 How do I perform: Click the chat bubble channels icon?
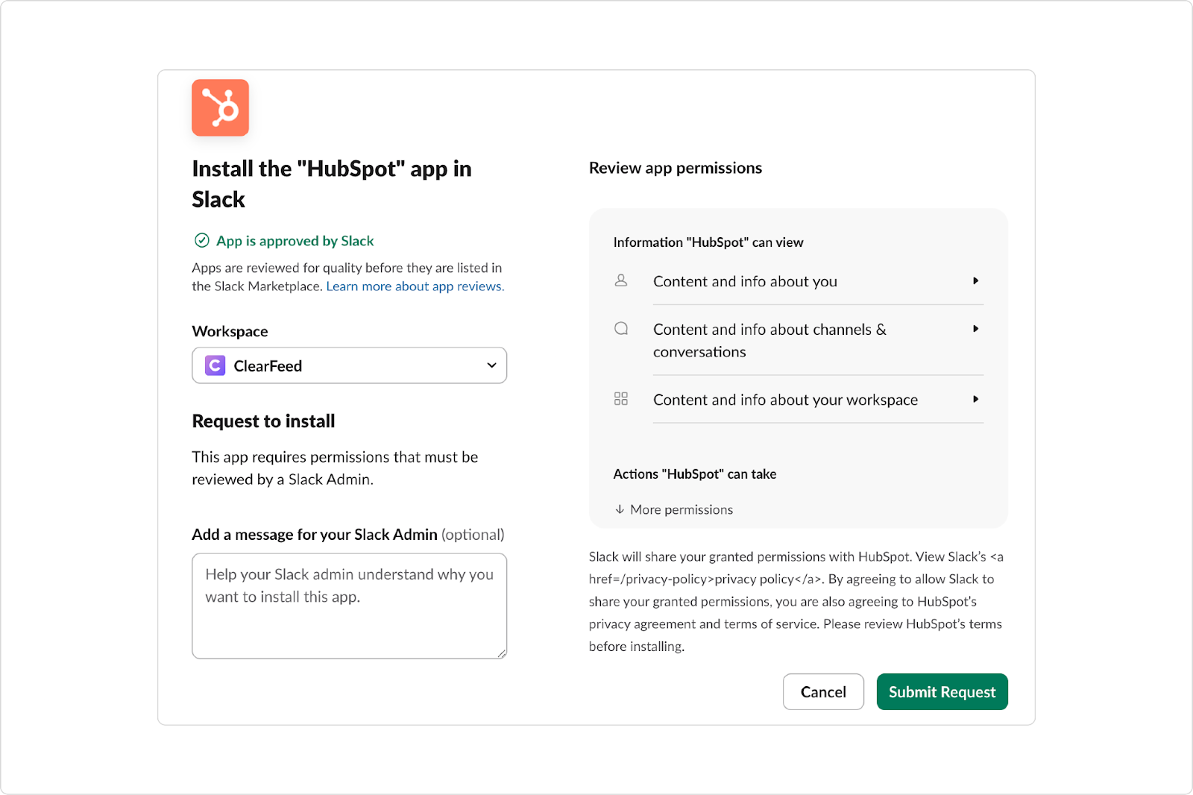pos(621,329)
